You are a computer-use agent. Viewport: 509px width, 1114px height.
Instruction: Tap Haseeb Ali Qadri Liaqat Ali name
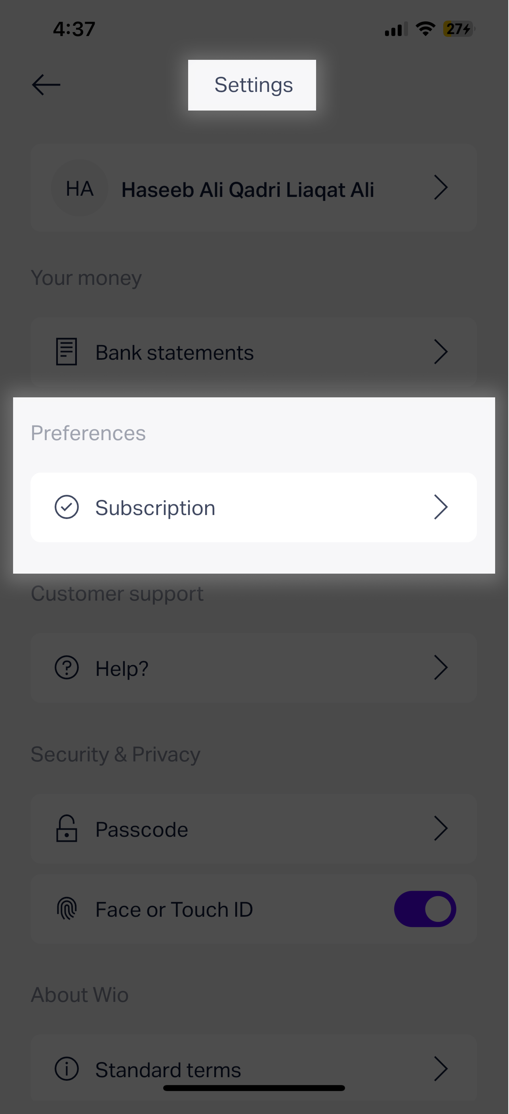pos(247,189)
